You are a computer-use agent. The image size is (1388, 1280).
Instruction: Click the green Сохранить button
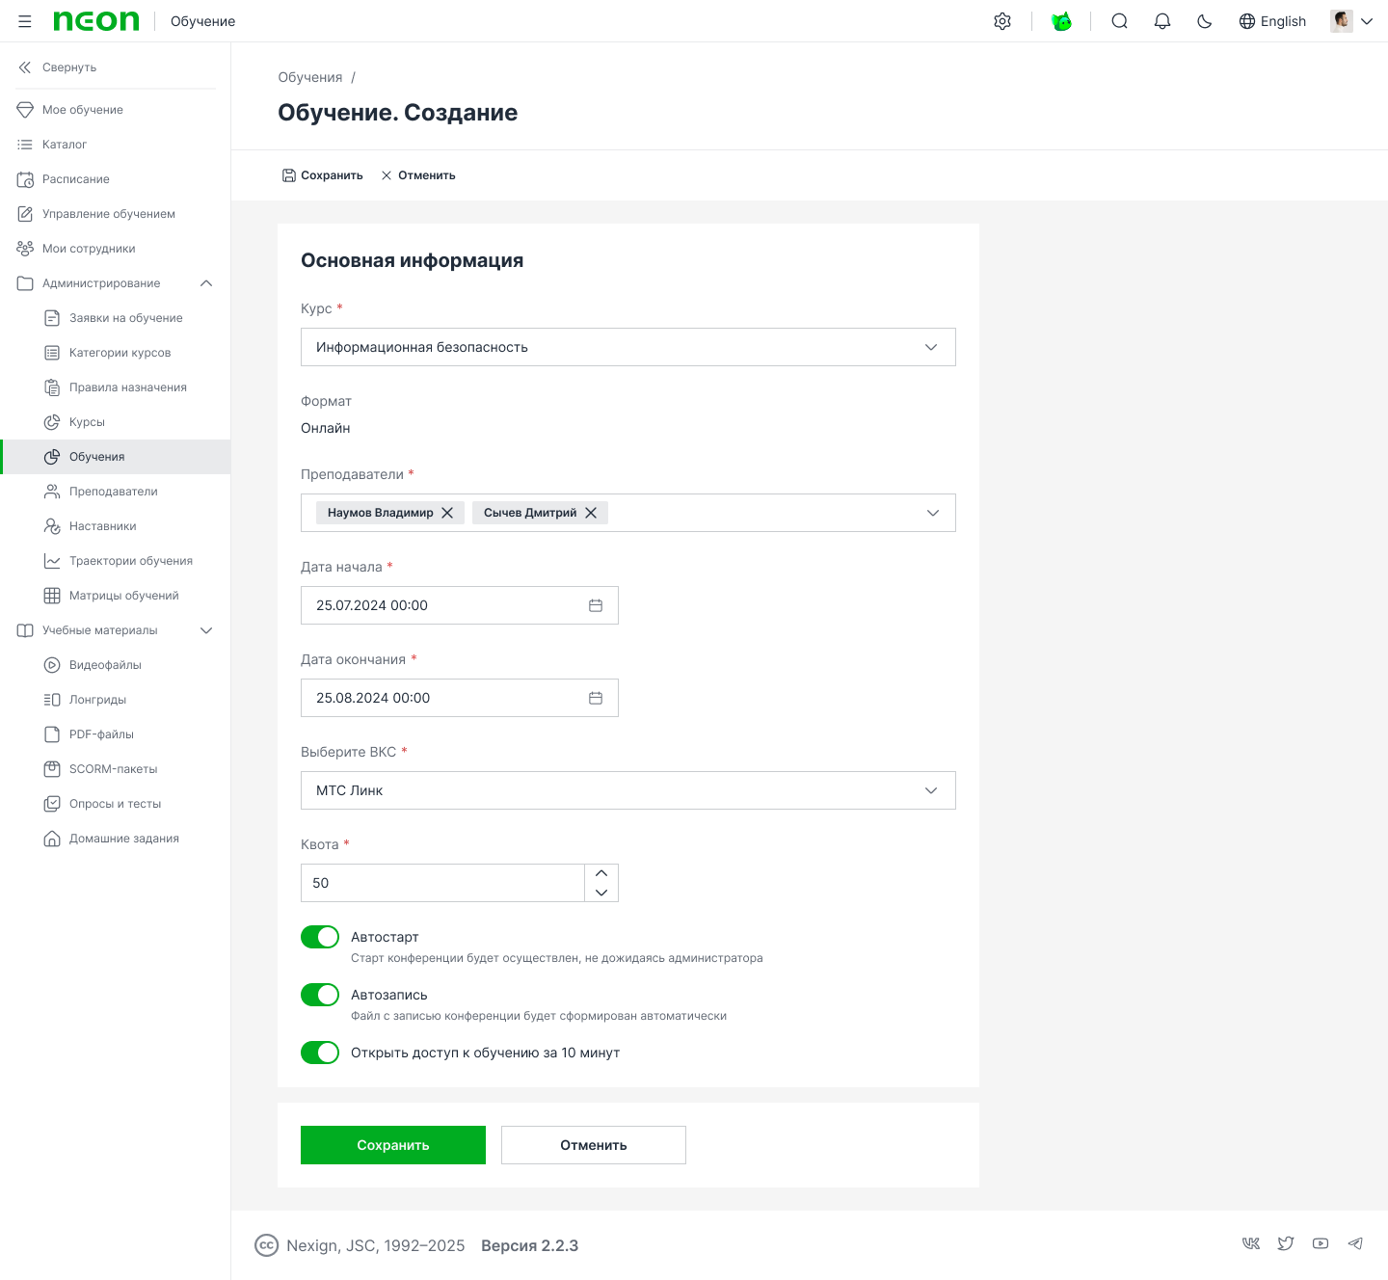[393, 1145]
